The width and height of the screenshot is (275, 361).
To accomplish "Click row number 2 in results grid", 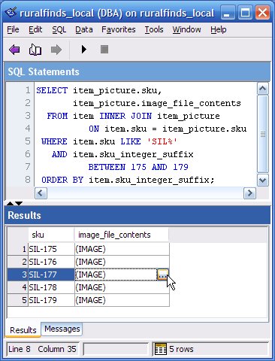I will click(x=17, y=262).
